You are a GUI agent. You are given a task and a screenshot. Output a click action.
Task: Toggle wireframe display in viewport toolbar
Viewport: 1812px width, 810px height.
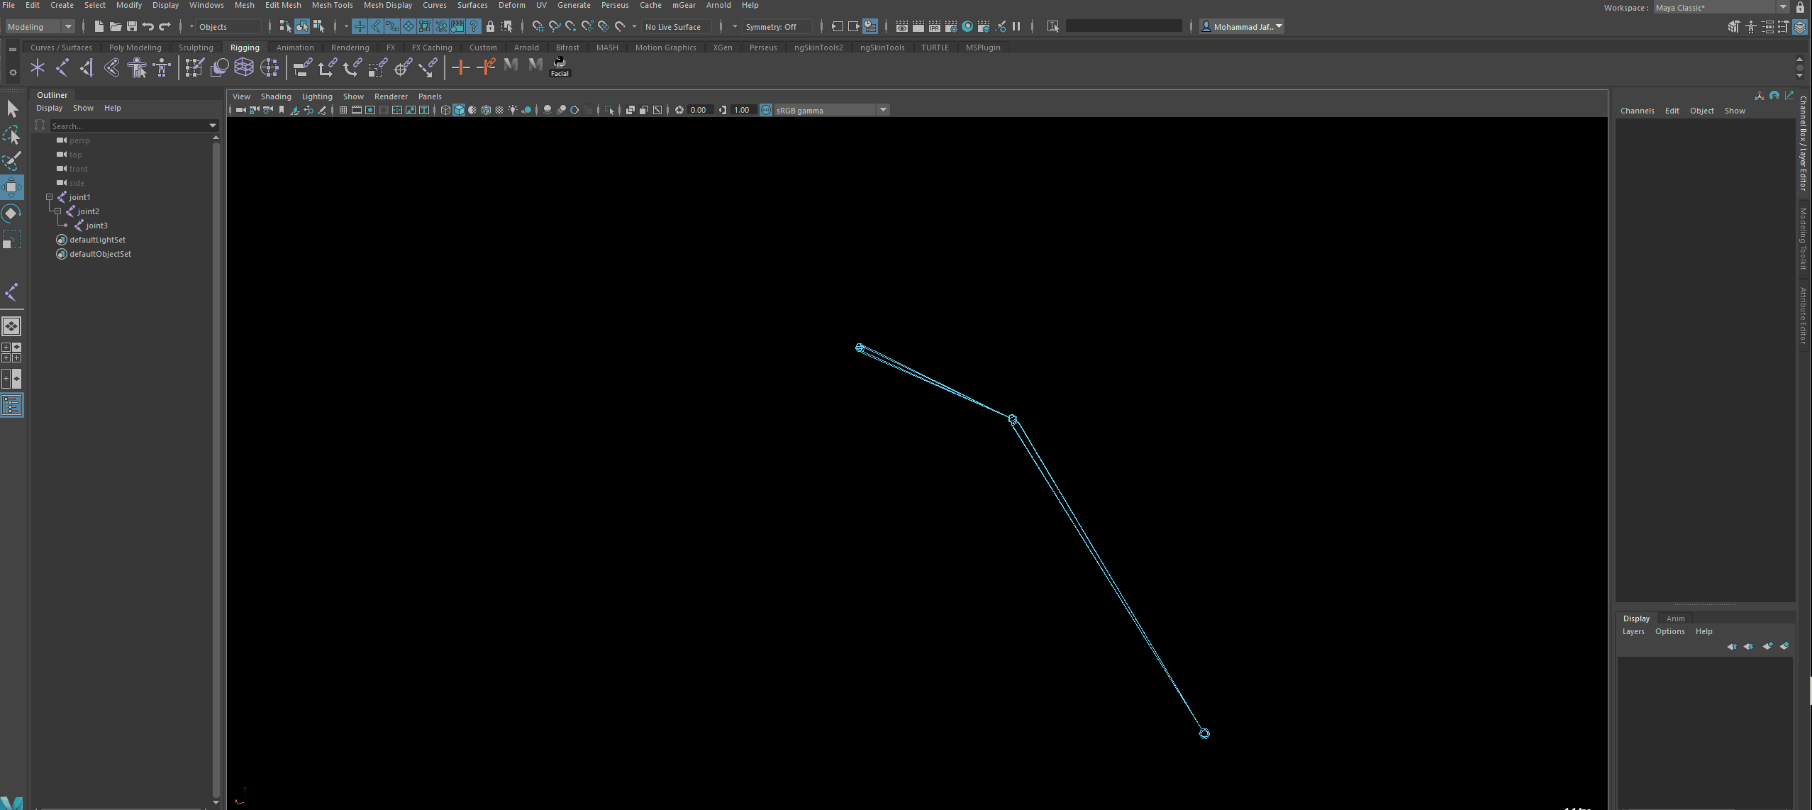(x=445, y=110)
